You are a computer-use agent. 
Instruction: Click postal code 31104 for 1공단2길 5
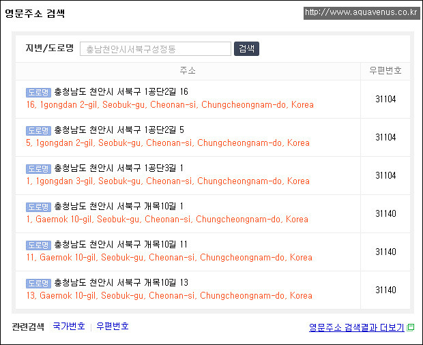click(x=385, y=138)
